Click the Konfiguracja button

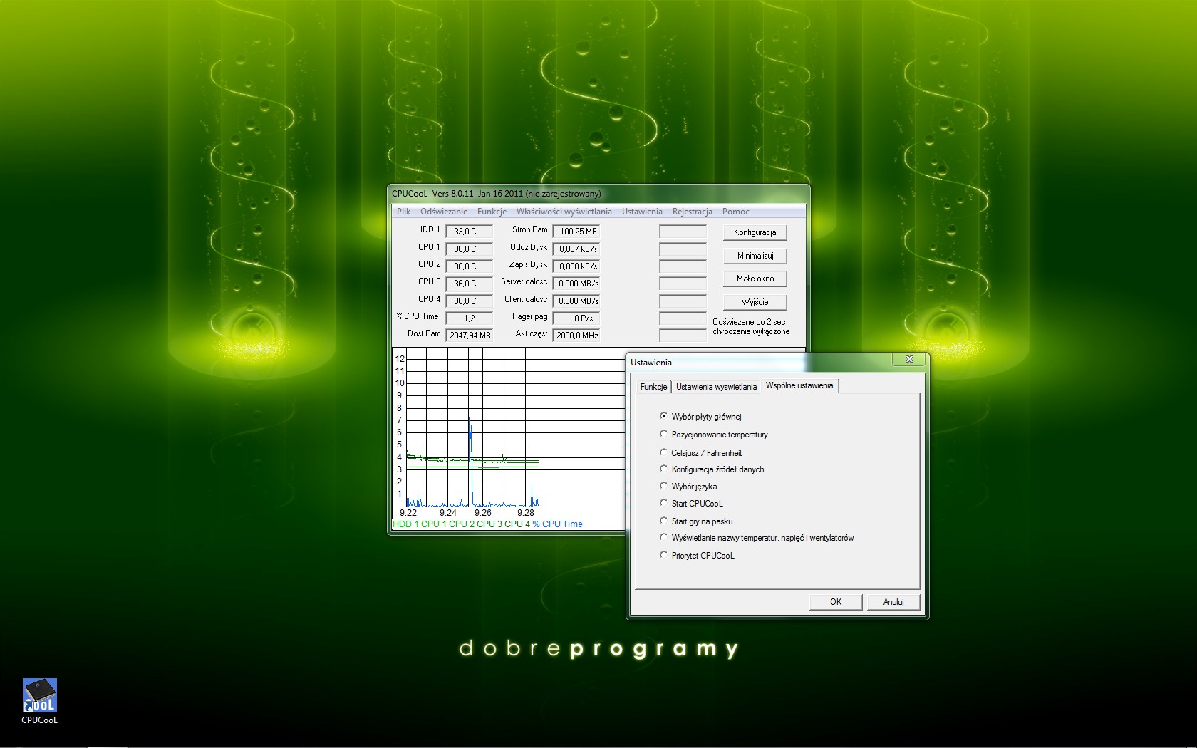[x=755, y=232]
